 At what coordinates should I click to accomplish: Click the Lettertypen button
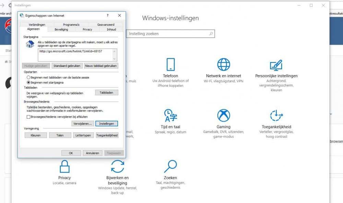(x=83, y=135)
